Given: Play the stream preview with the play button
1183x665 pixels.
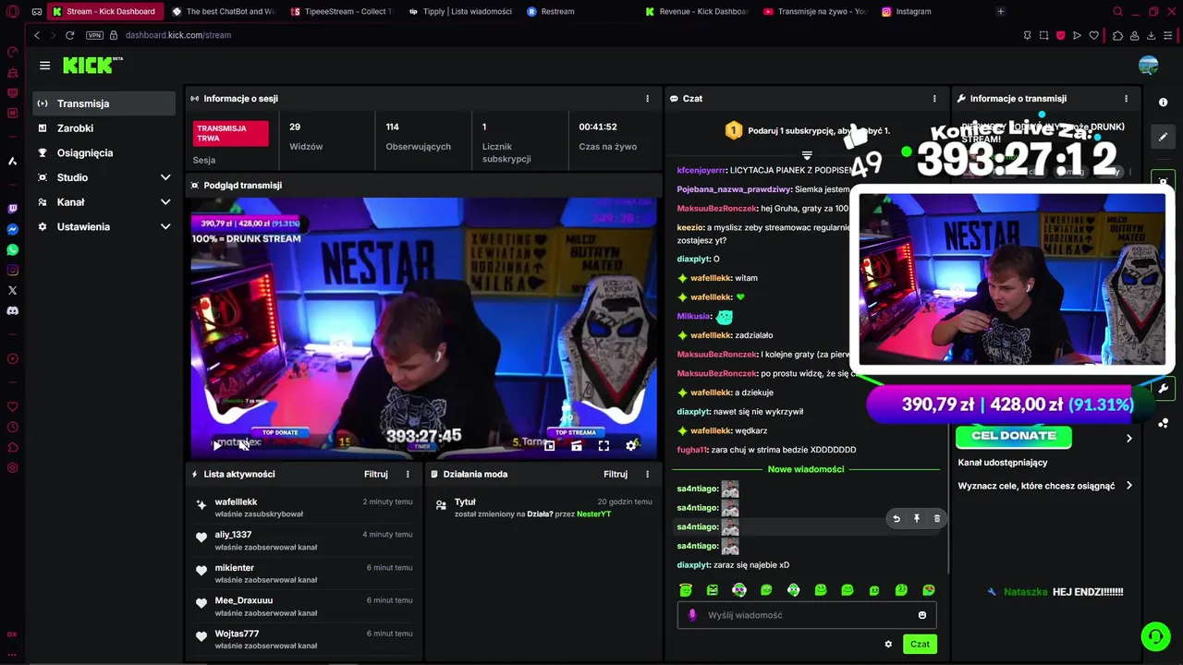Looking at the screenshot, I should [x=216, y=445].
